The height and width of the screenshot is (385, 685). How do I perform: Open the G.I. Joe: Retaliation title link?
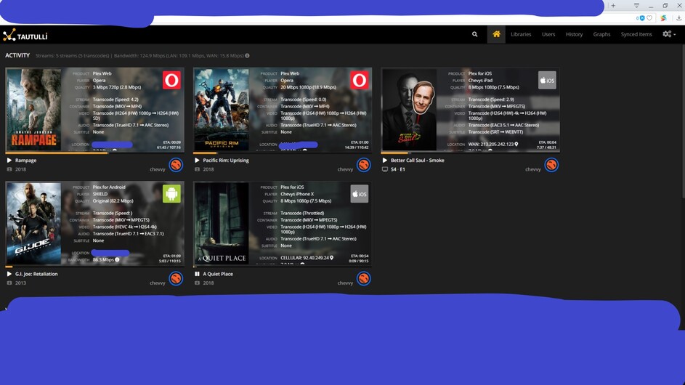coord(36,274)
